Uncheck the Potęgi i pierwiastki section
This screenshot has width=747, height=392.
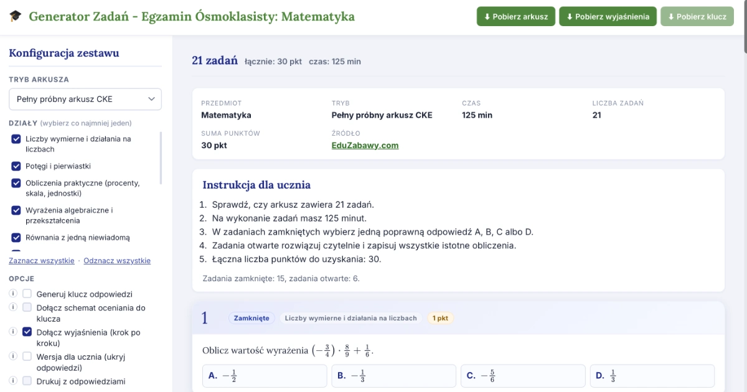tap(16, 166)
